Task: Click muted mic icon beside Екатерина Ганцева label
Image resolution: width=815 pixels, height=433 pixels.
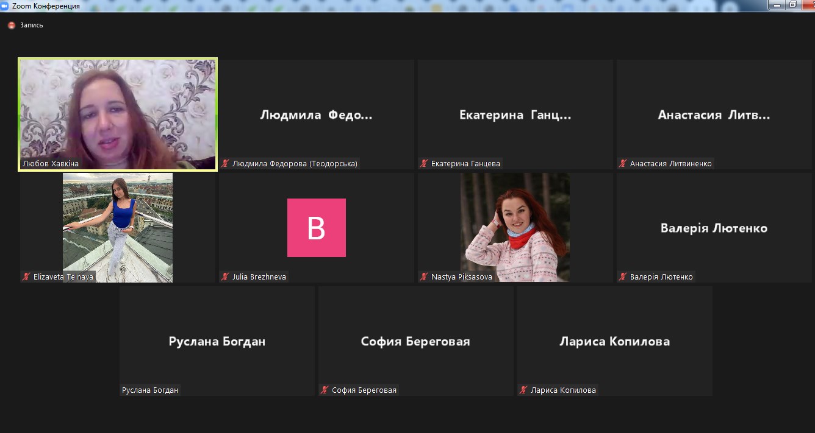Action: click(x=424, y=163)
